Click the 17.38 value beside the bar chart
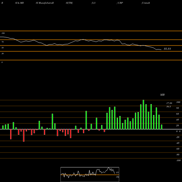 [x=169, y=103]
